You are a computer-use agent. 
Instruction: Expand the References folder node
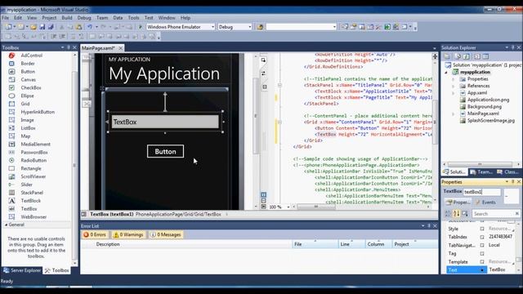pos(454,86)
